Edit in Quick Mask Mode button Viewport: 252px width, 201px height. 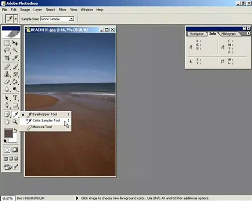pos(15,150)
